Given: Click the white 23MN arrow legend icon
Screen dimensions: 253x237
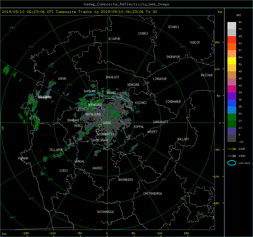Looking at the screenshot, I should 232,156.
